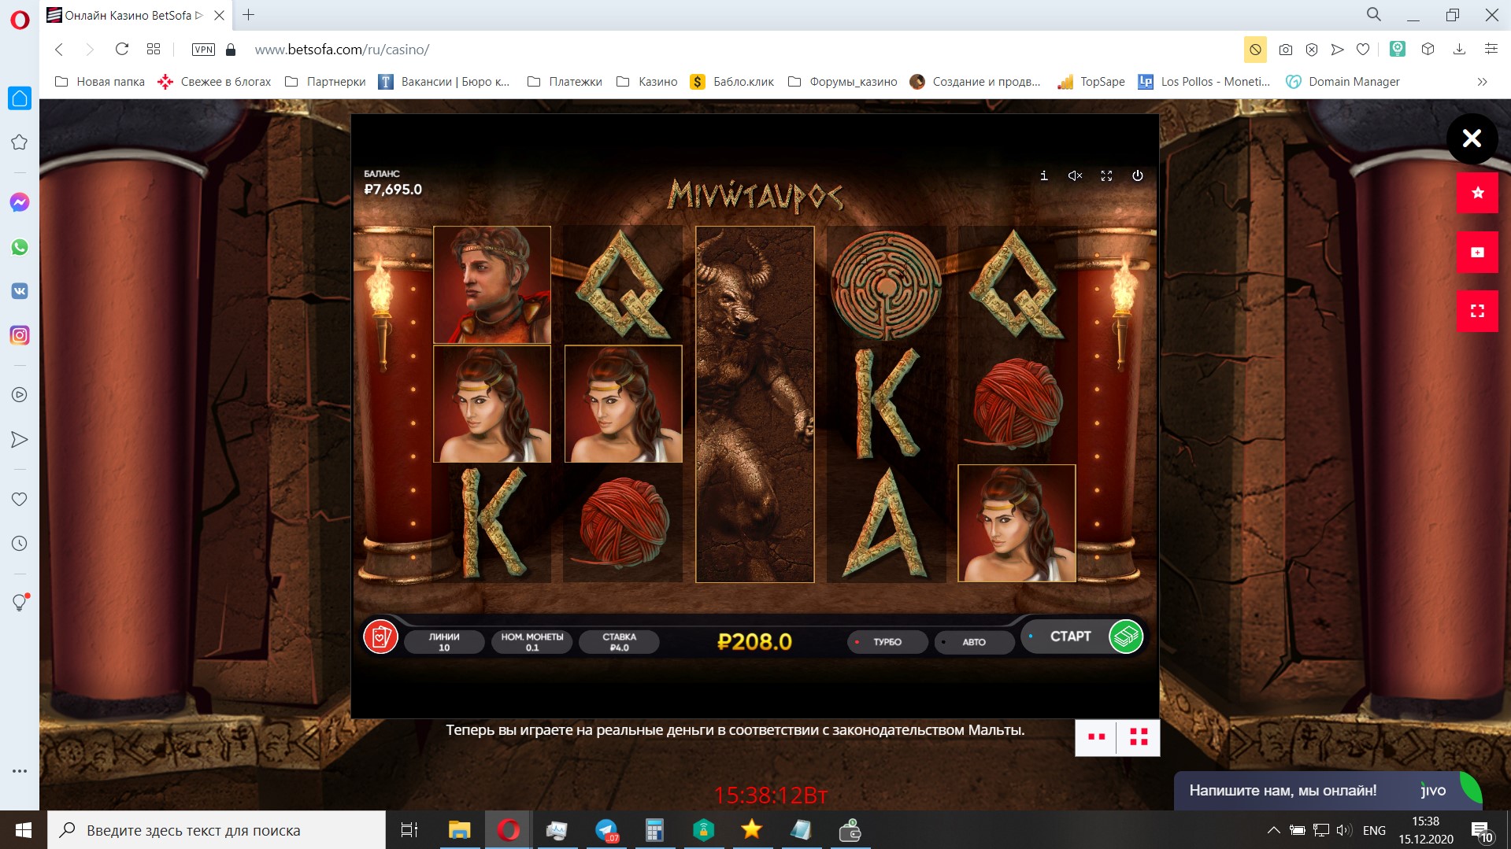Open the Новая папка bookmark folder

coord(100,81)
